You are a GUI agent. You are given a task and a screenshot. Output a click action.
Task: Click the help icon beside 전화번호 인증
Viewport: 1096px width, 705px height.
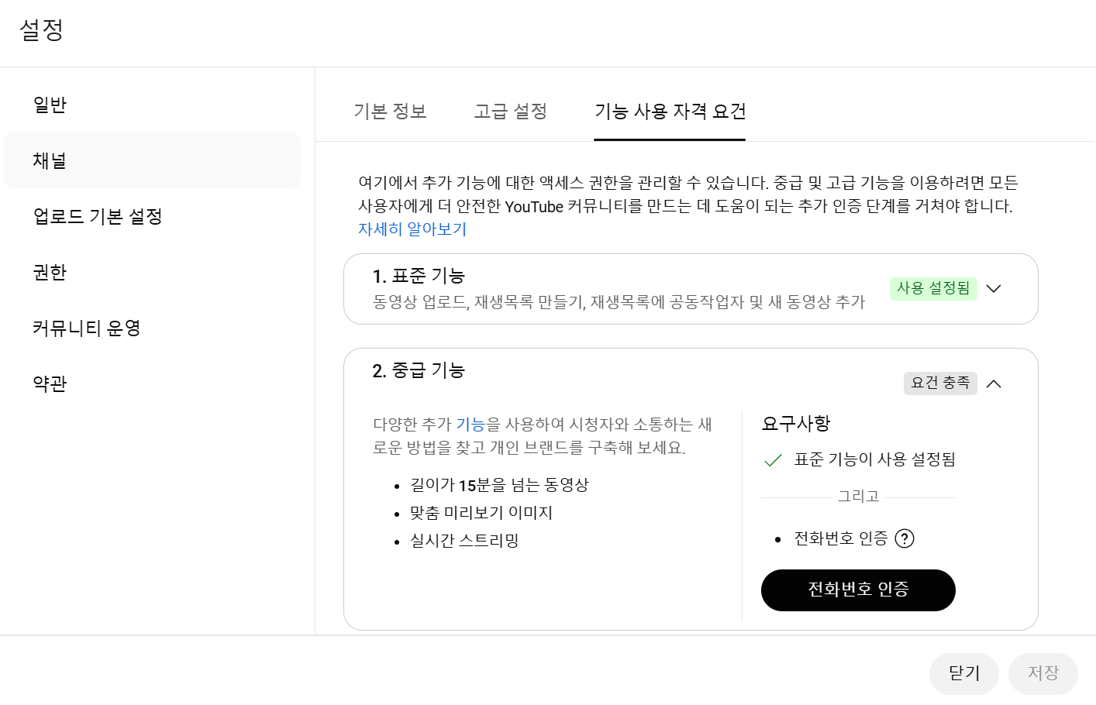(x=905, y=538)
